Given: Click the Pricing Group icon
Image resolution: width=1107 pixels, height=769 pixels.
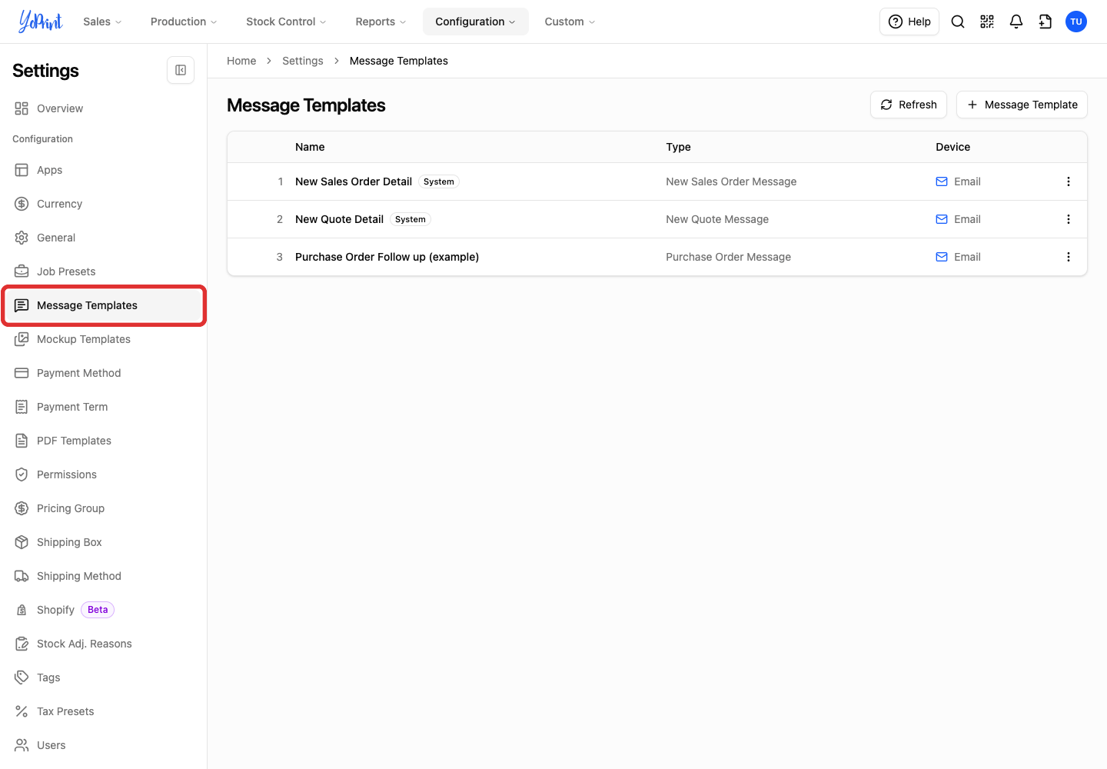Looking at the screenshot, I should pos(22,508).
